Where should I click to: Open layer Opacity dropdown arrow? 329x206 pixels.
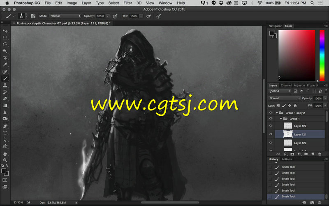click(325, 98)
